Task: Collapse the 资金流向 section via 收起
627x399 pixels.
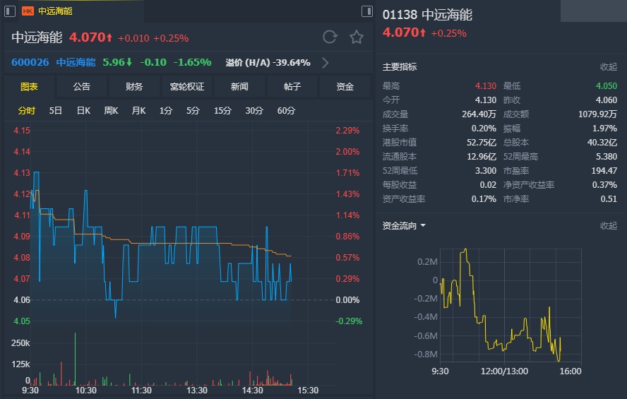Action: click(x=608, y=226)
